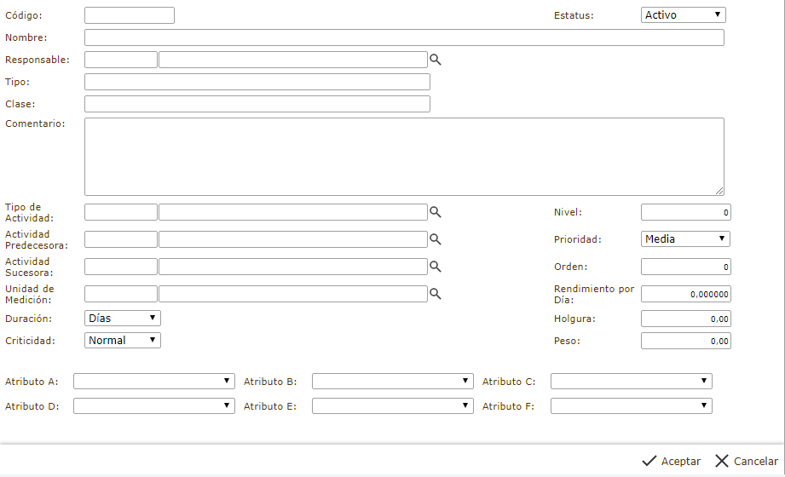
Task: Expand the Prioridad dropdown set to Media
Action: coord(685,239)
